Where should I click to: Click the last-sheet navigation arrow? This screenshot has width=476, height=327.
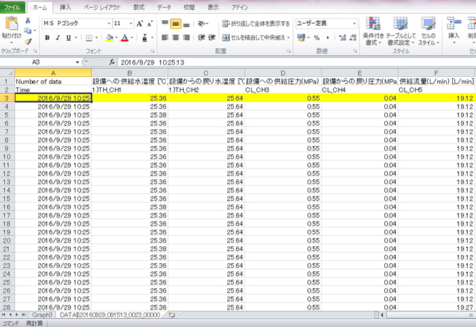(x=23, y=315)
